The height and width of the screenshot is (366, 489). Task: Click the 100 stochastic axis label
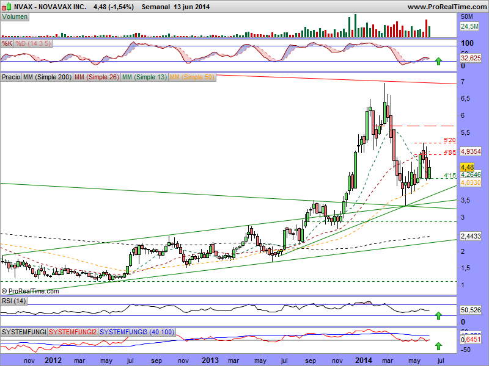click(x=467, y=43)
